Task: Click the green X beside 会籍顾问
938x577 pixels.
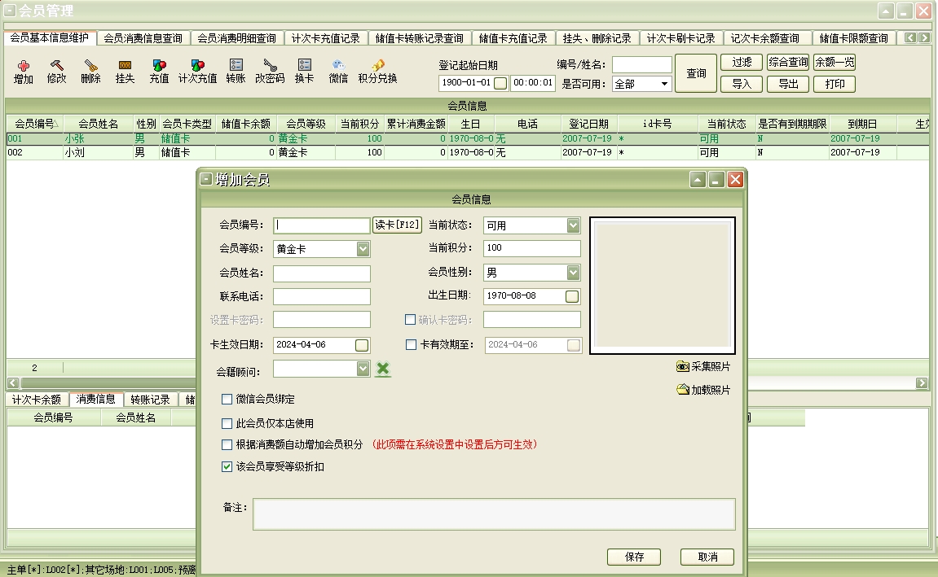Action: click(x=383, y=369)
